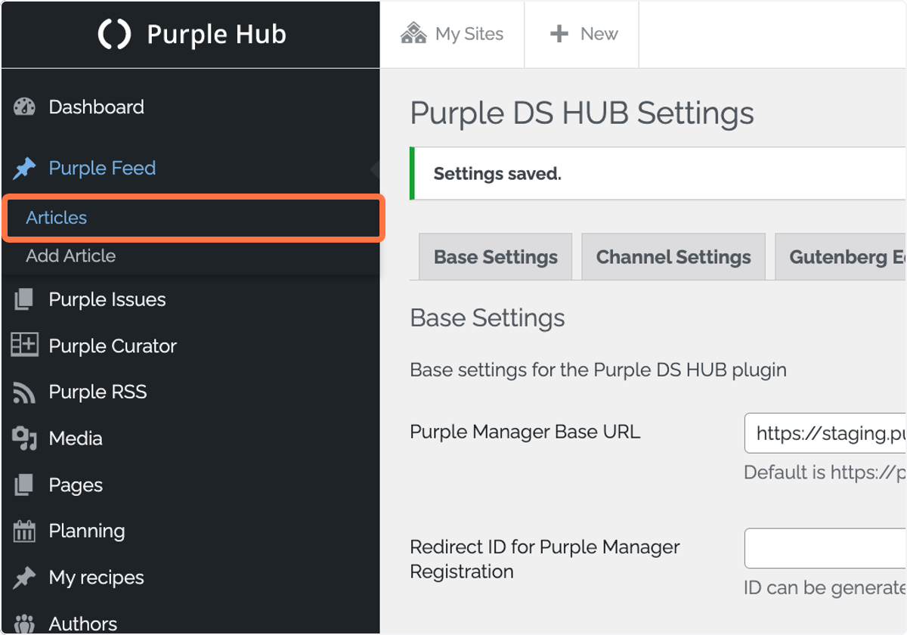Viewport: 907px width, 635px height.
Task: Click the Pages icon in the sidebar
Action: pyautogui.click(x=24, y=485)
